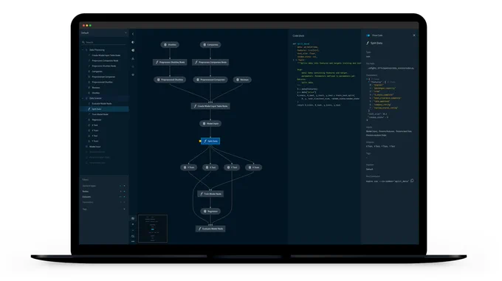The height and width of the screenshot is (281, 502).
Task: Close the Split Data metadata panel
Action: [x=414, y=35]
